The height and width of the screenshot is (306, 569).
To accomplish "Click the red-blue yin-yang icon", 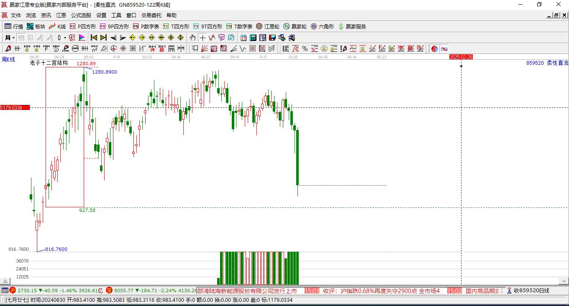I will click(x=434, y=48).
